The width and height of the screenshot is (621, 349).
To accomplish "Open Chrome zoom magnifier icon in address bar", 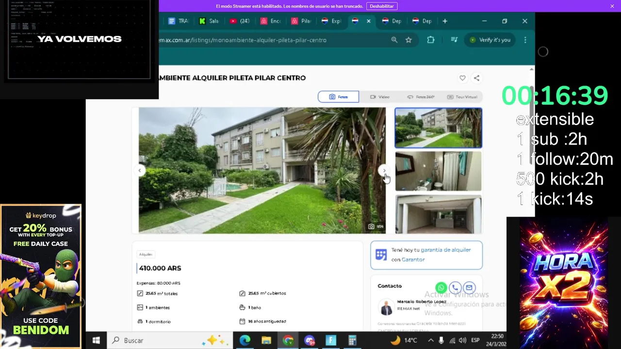I will 394,40.
